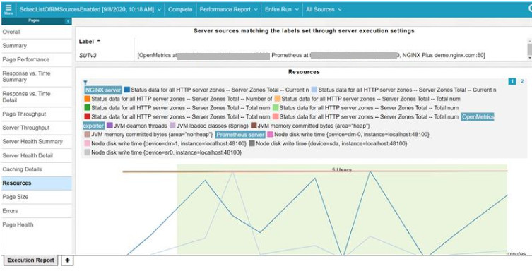This screenshot has height=271, width=532.
Task: Click the Resources chart heading
Action: (304, 72)
